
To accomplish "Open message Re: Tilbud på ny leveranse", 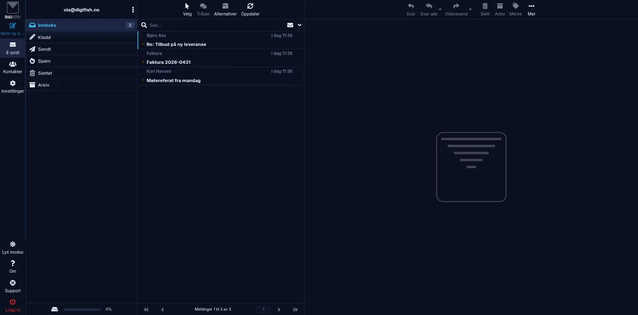I will point(221,40).
